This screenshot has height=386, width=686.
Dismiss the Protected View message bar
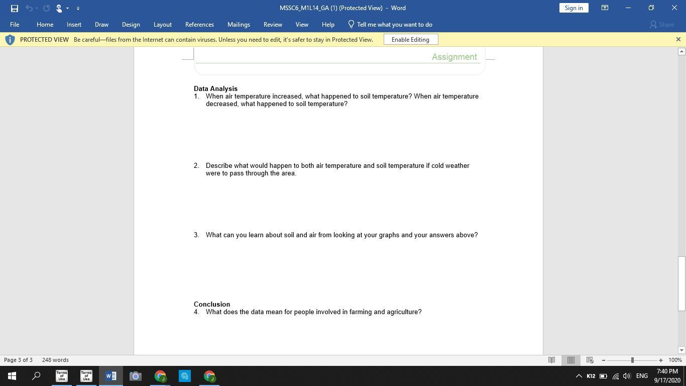[678, 39]
